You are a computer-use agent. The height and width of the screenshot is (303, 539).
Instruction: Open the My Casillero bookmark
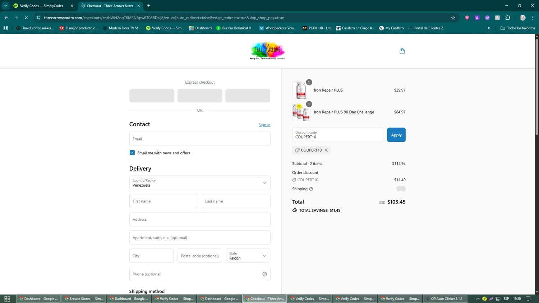pyautogui.click(x=391, y=28)
